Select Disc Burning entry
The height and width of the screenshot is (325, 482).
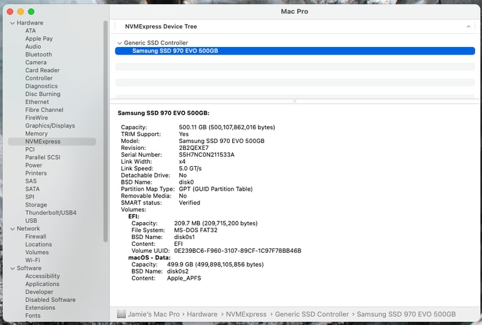click(x=43, y=94)
